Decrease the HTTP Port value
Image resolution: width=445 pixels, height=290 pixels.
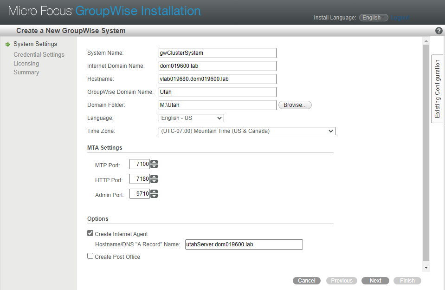pyautogui.click(x=155, y=181)
